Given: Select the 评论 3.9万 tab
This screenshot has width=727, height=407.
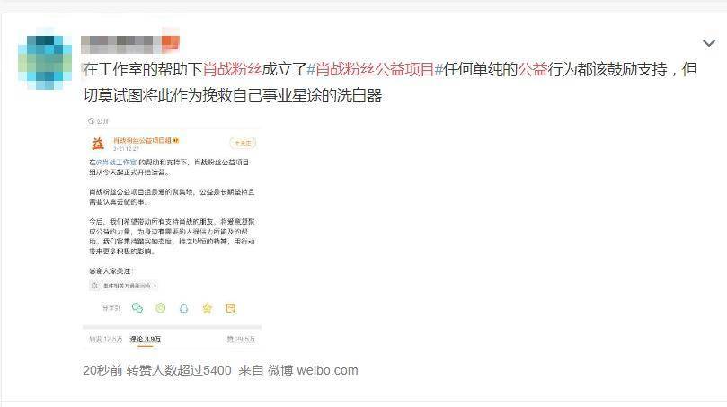Looking at the screenshot, I should 145,340.
